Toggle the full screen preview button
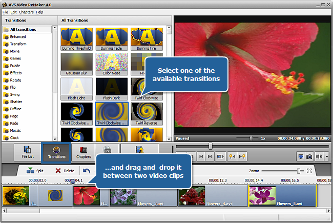Screen dimensions: 333x223 [301, 157]
